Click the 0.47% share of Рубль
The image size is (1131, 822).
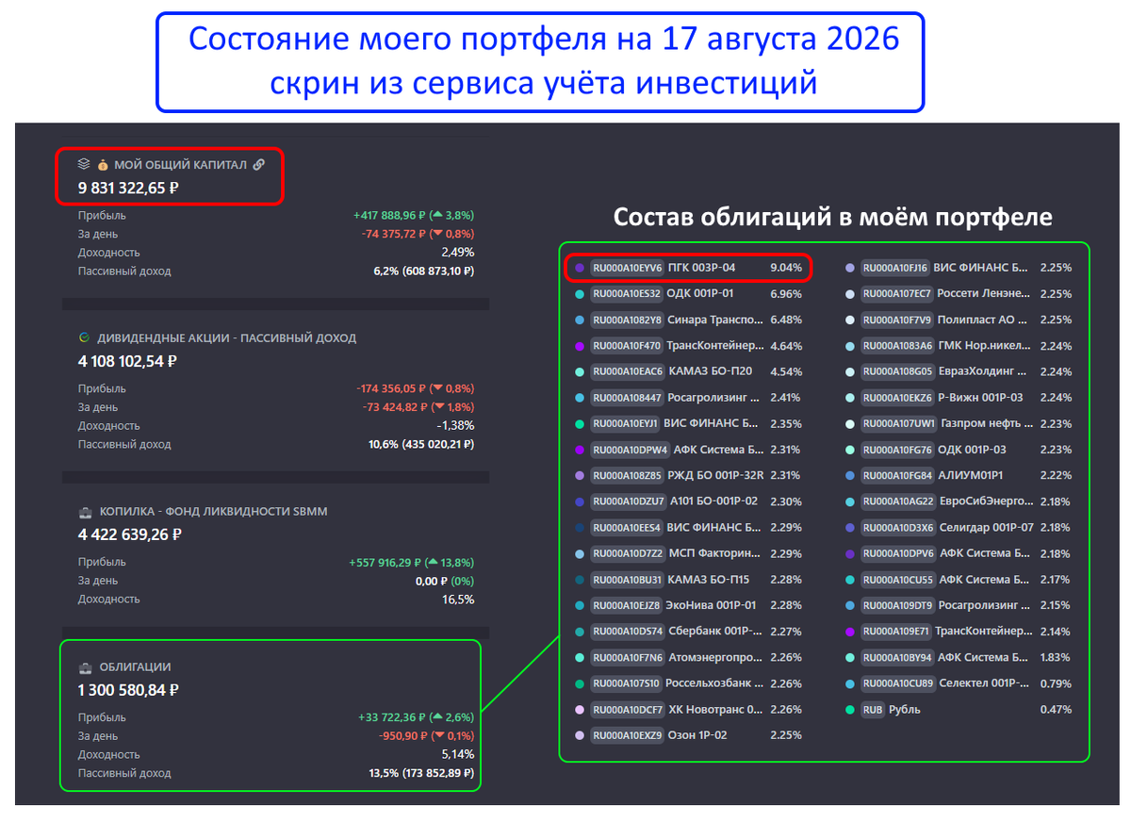tap(1056, 709)
